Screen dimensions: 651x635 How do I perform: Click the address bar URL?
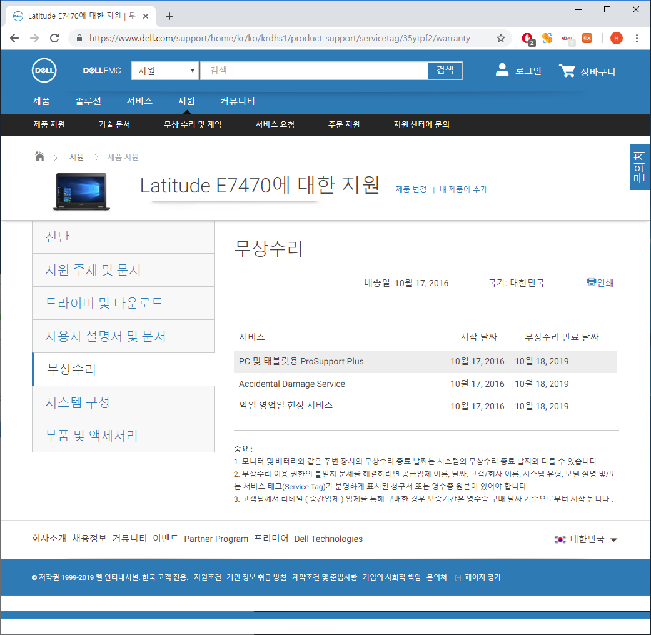point(280,38)
